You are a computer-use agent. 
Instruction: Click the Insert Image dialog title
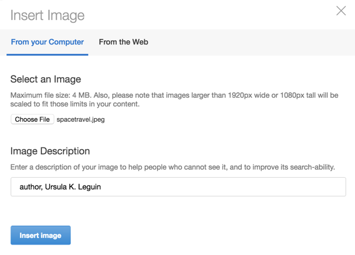point(47,15)
